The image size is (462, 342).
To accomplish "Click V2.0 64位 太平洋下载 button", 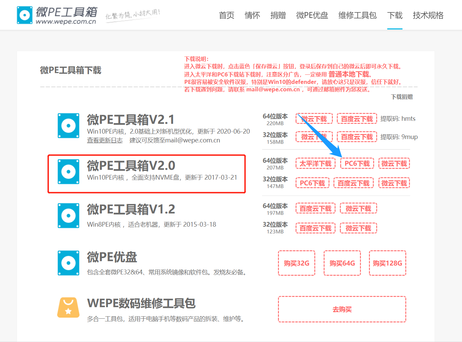I will [x=316, y=163].
